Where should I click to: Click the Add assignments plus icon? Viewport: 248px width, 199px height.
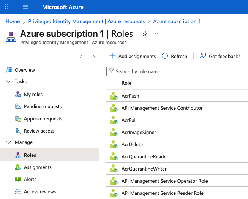[112, 56]
